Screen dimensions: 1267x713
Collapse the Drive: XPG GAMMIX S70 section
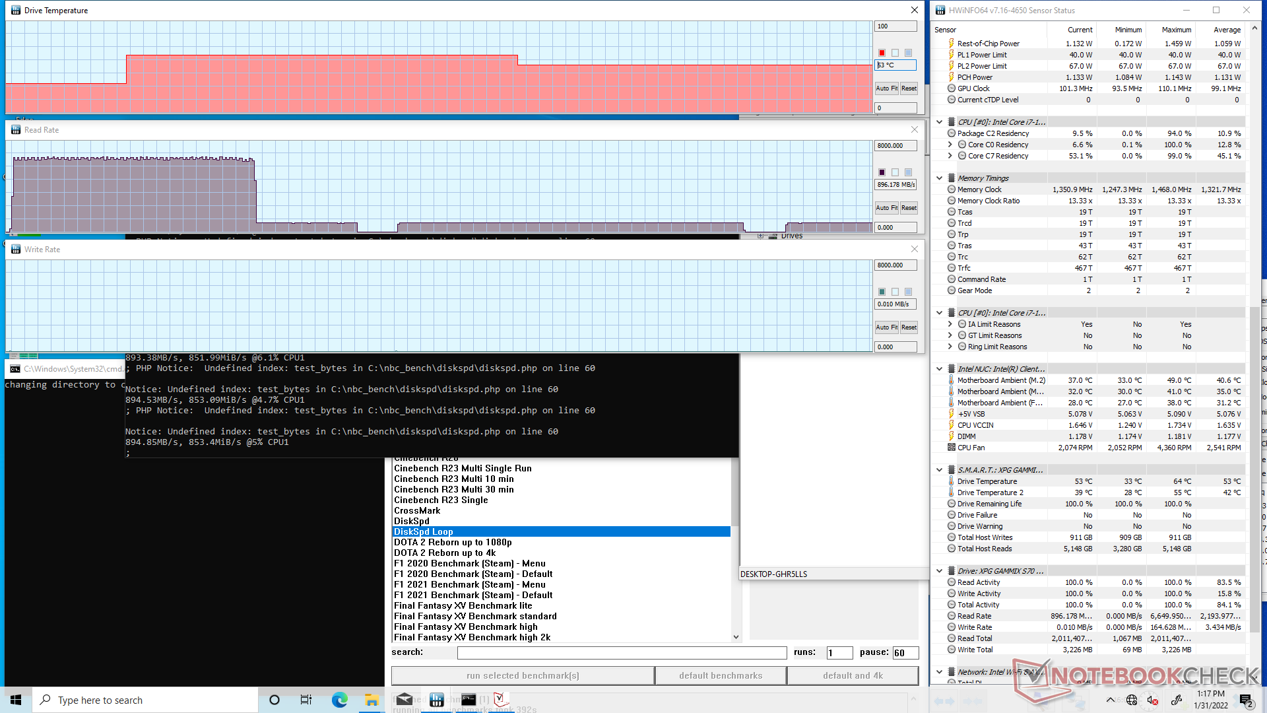939,571
